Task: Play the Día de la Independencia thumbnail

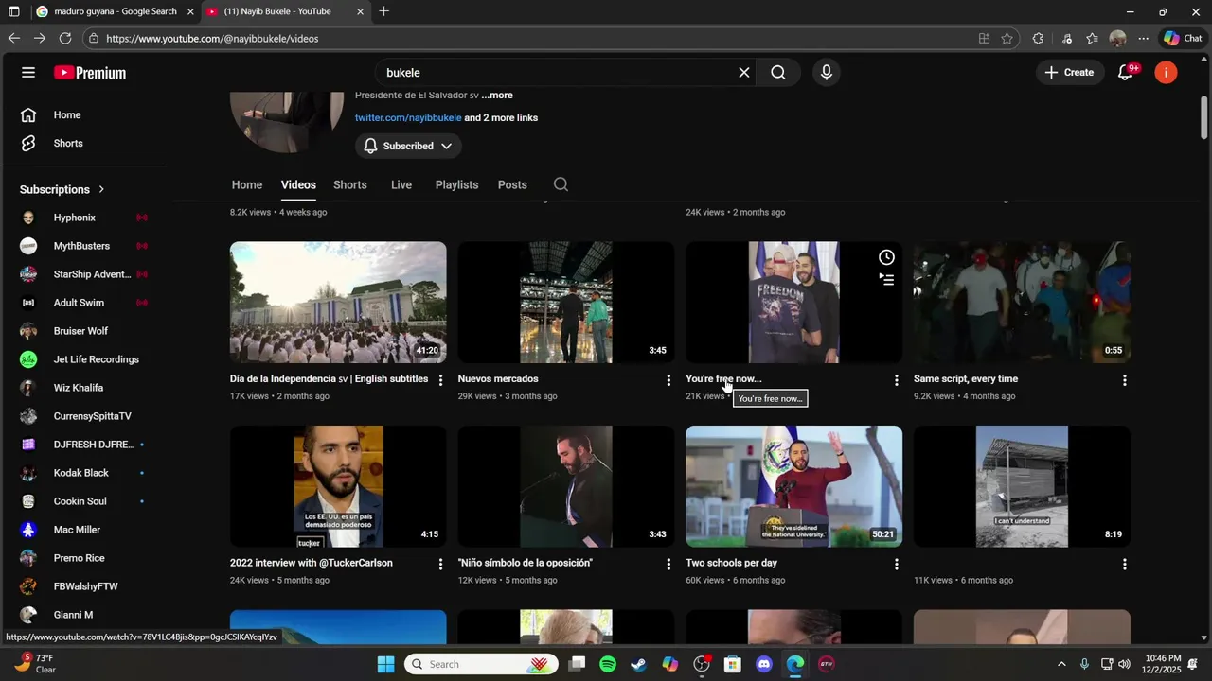Action: click(x=338, y=303)
